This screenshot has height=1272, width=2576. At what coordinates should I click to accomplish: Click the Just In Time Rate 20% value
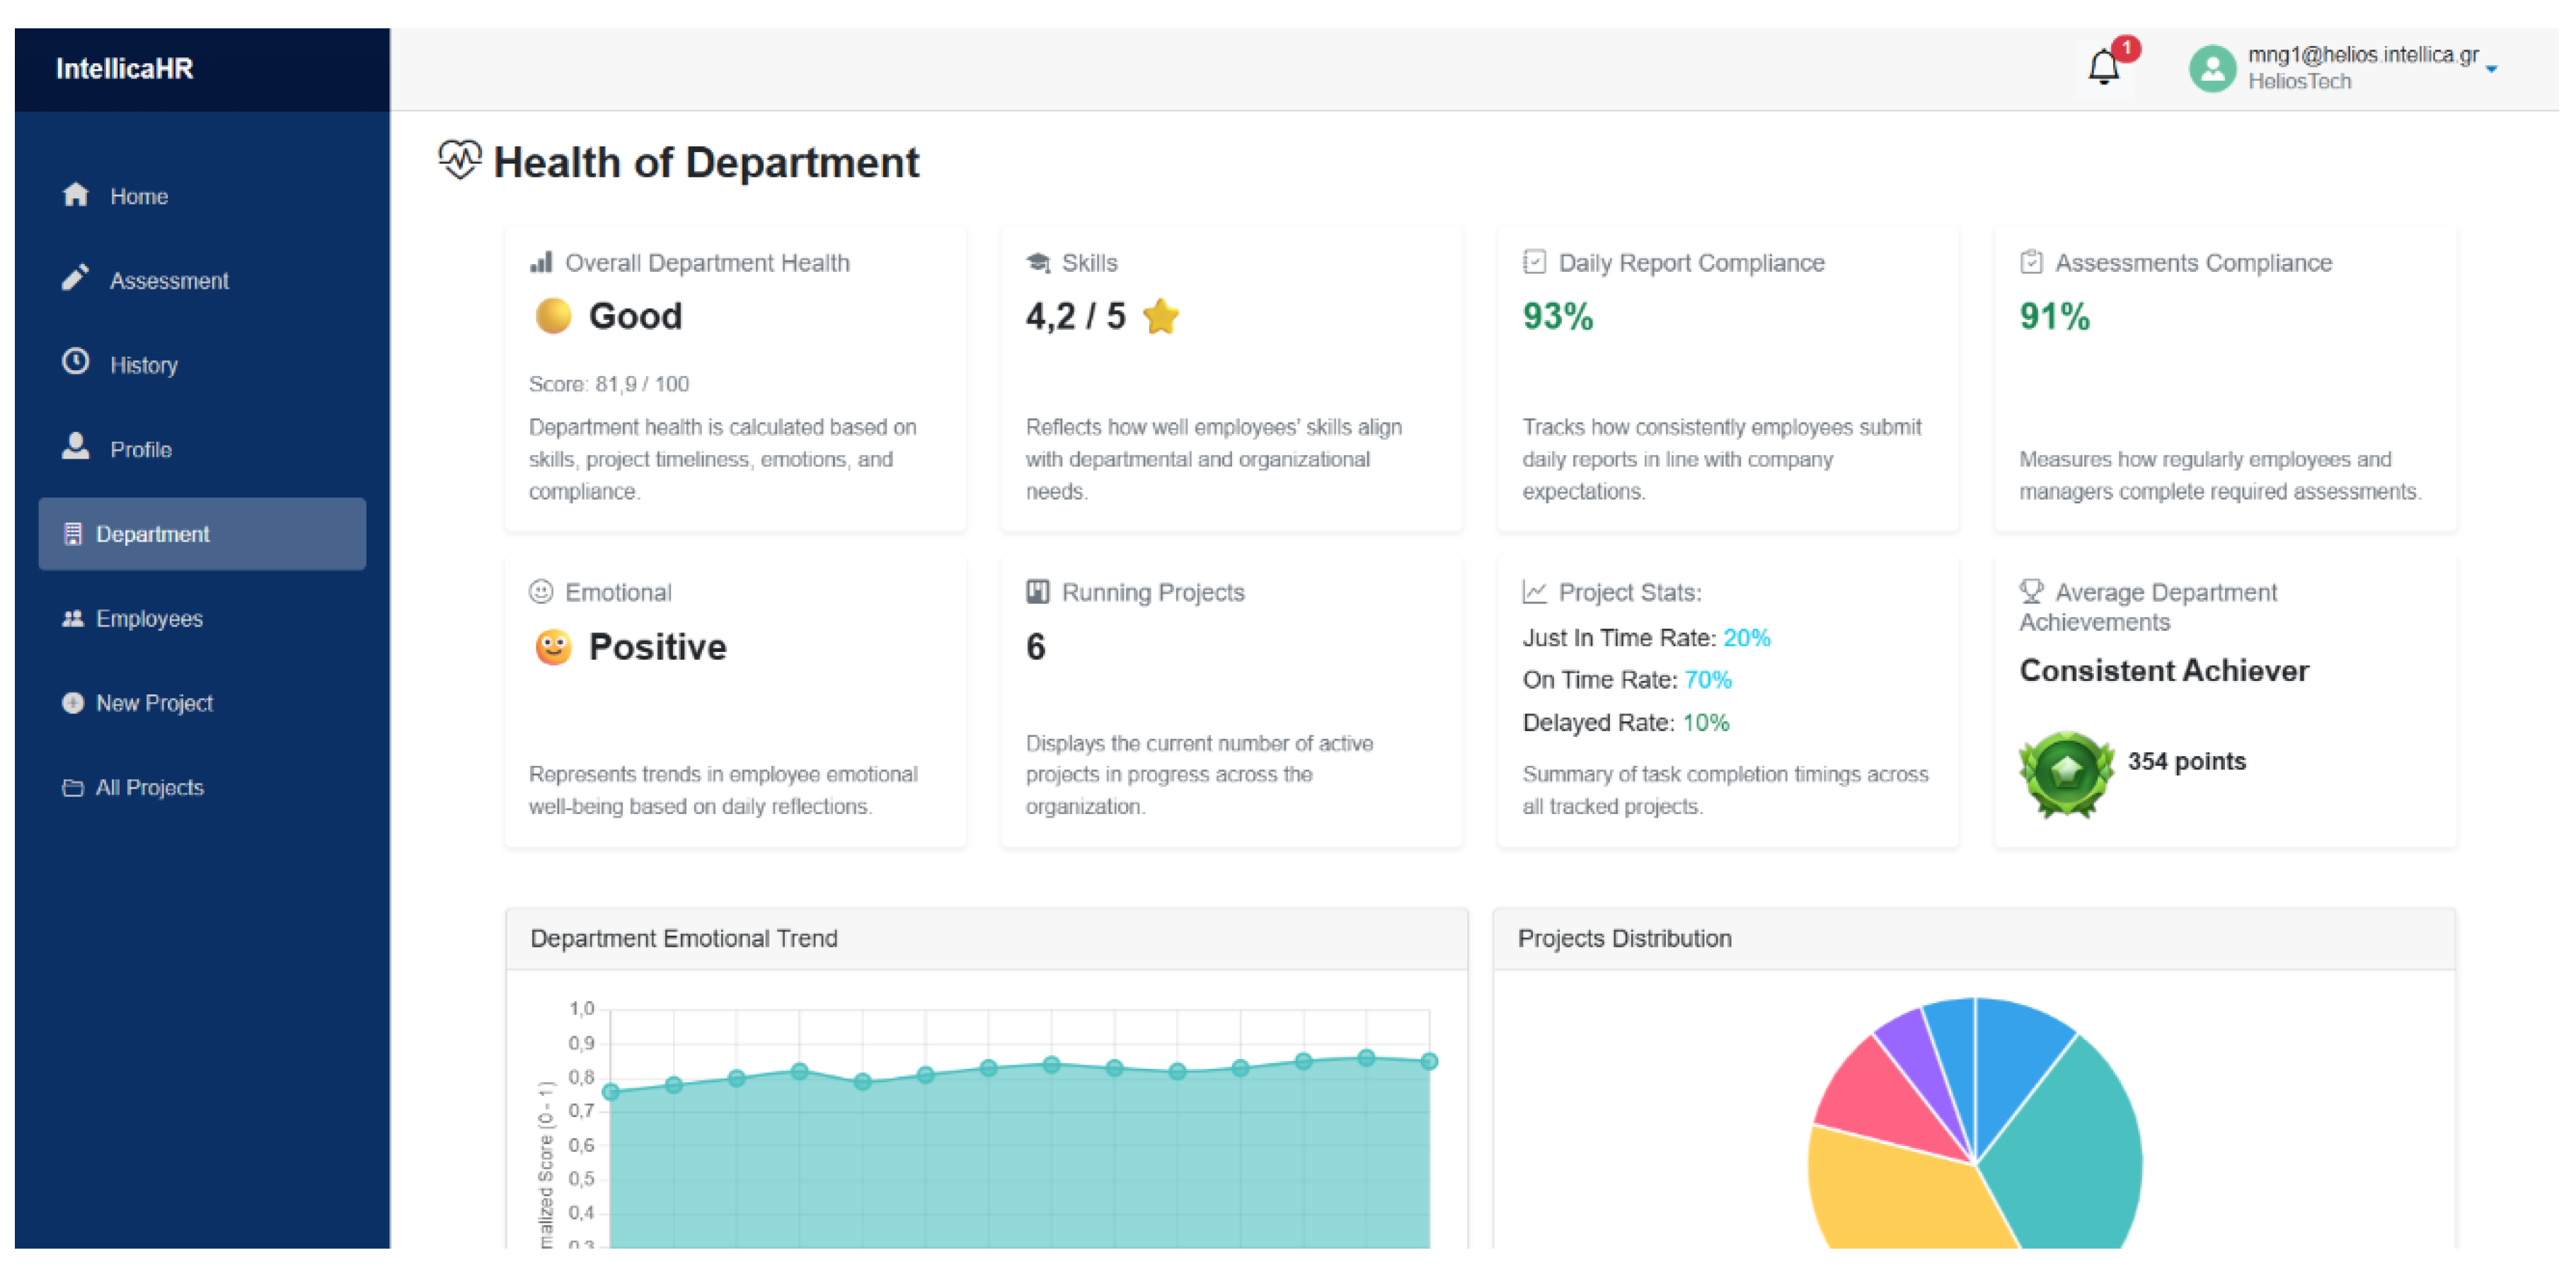(x=1746, y=638)
